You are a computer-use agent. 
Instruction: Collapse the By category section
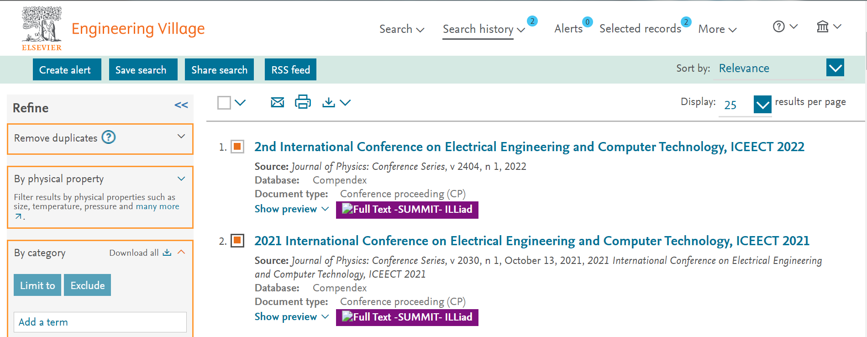[x=181, y=252]
